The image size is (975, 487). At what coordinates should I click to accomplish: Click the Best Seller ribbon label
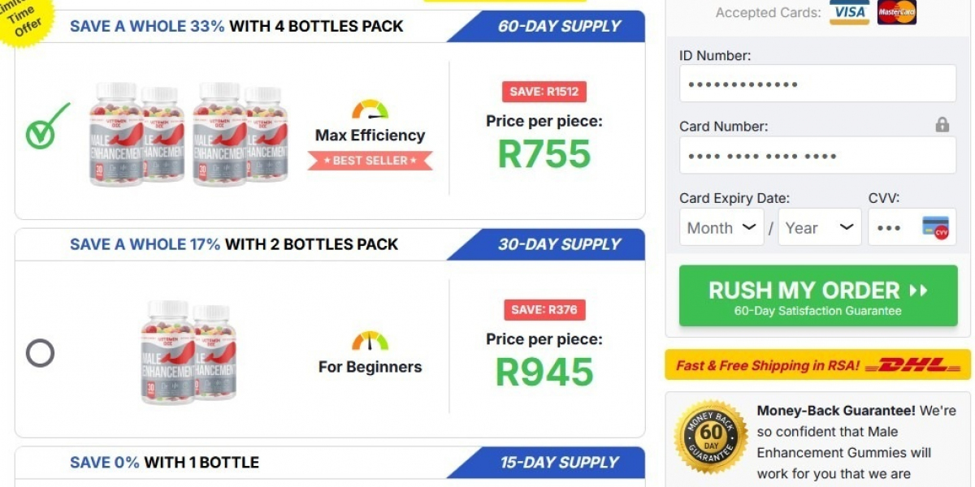coord(370,161)
